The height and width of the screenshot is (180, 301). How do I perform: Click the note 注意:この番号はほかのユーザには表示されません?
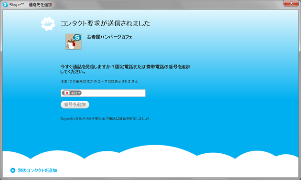(x=99, y=81)
